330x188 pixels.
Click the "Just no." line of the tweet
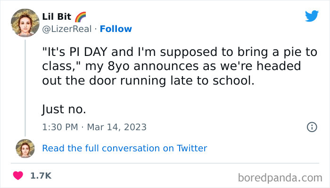pos(64,110)
